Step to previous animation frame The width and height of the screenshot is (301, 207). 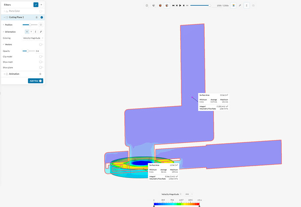pyautogui.click(x=177, y=6)
